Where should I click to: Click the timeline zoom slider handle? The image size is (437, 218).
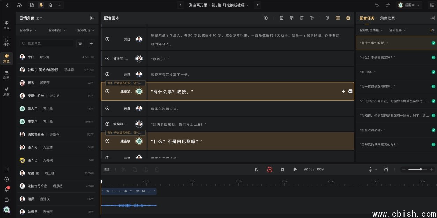(421, 169)
